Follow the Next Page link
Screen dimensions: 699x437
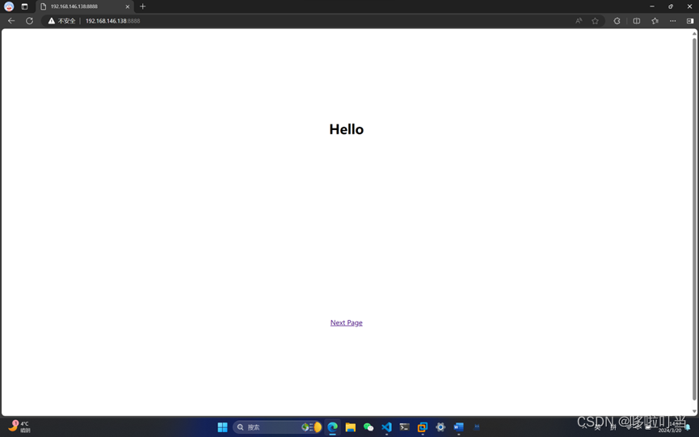(x=347, y=322)
